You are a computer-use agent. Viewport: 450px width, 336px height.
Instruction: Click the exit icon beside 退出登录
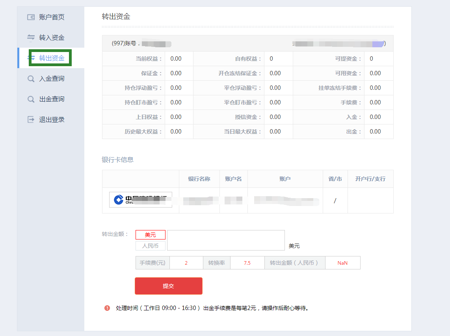(x=31, y=120)
